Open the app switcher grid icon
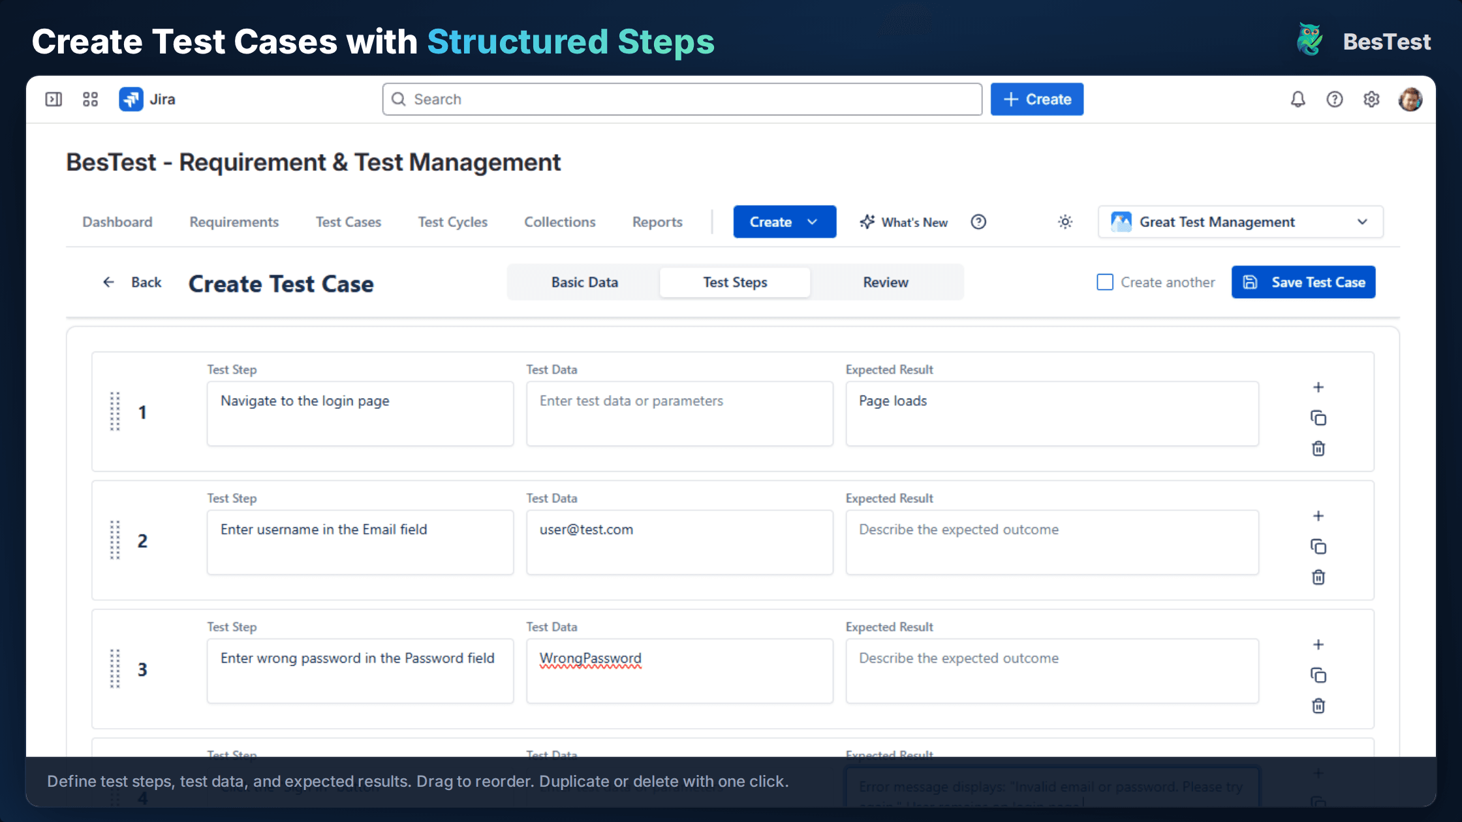Image resolution: width=1462 pixels, height=822 pixels. coord(90,99)
